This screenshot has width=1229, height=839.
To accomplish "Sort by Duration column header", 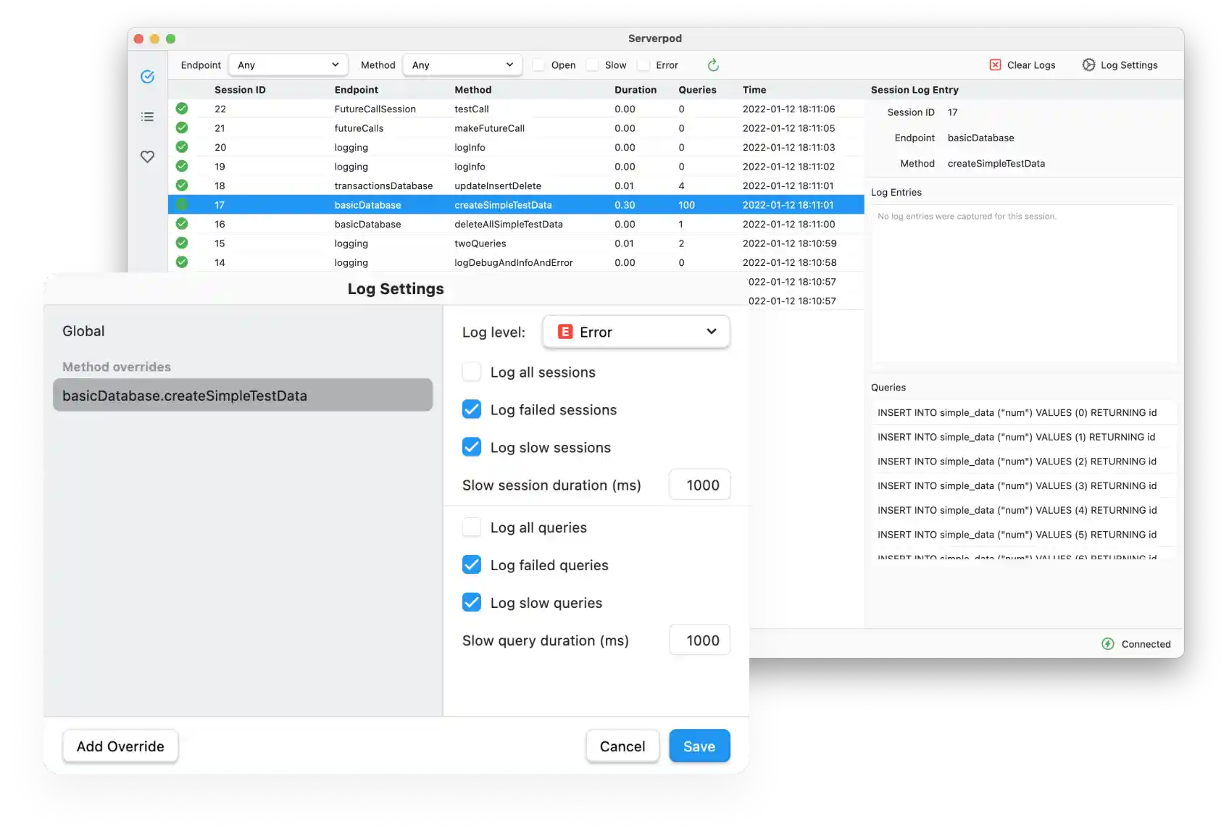I will [636, 90].
